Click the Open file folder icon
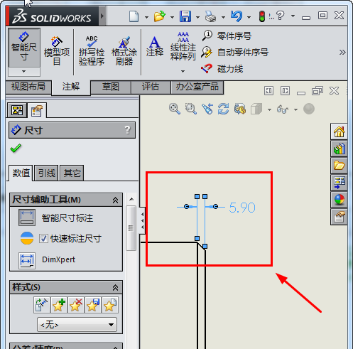Image resolution: width=353 pixels, height=349 pixels. point(160,16)
